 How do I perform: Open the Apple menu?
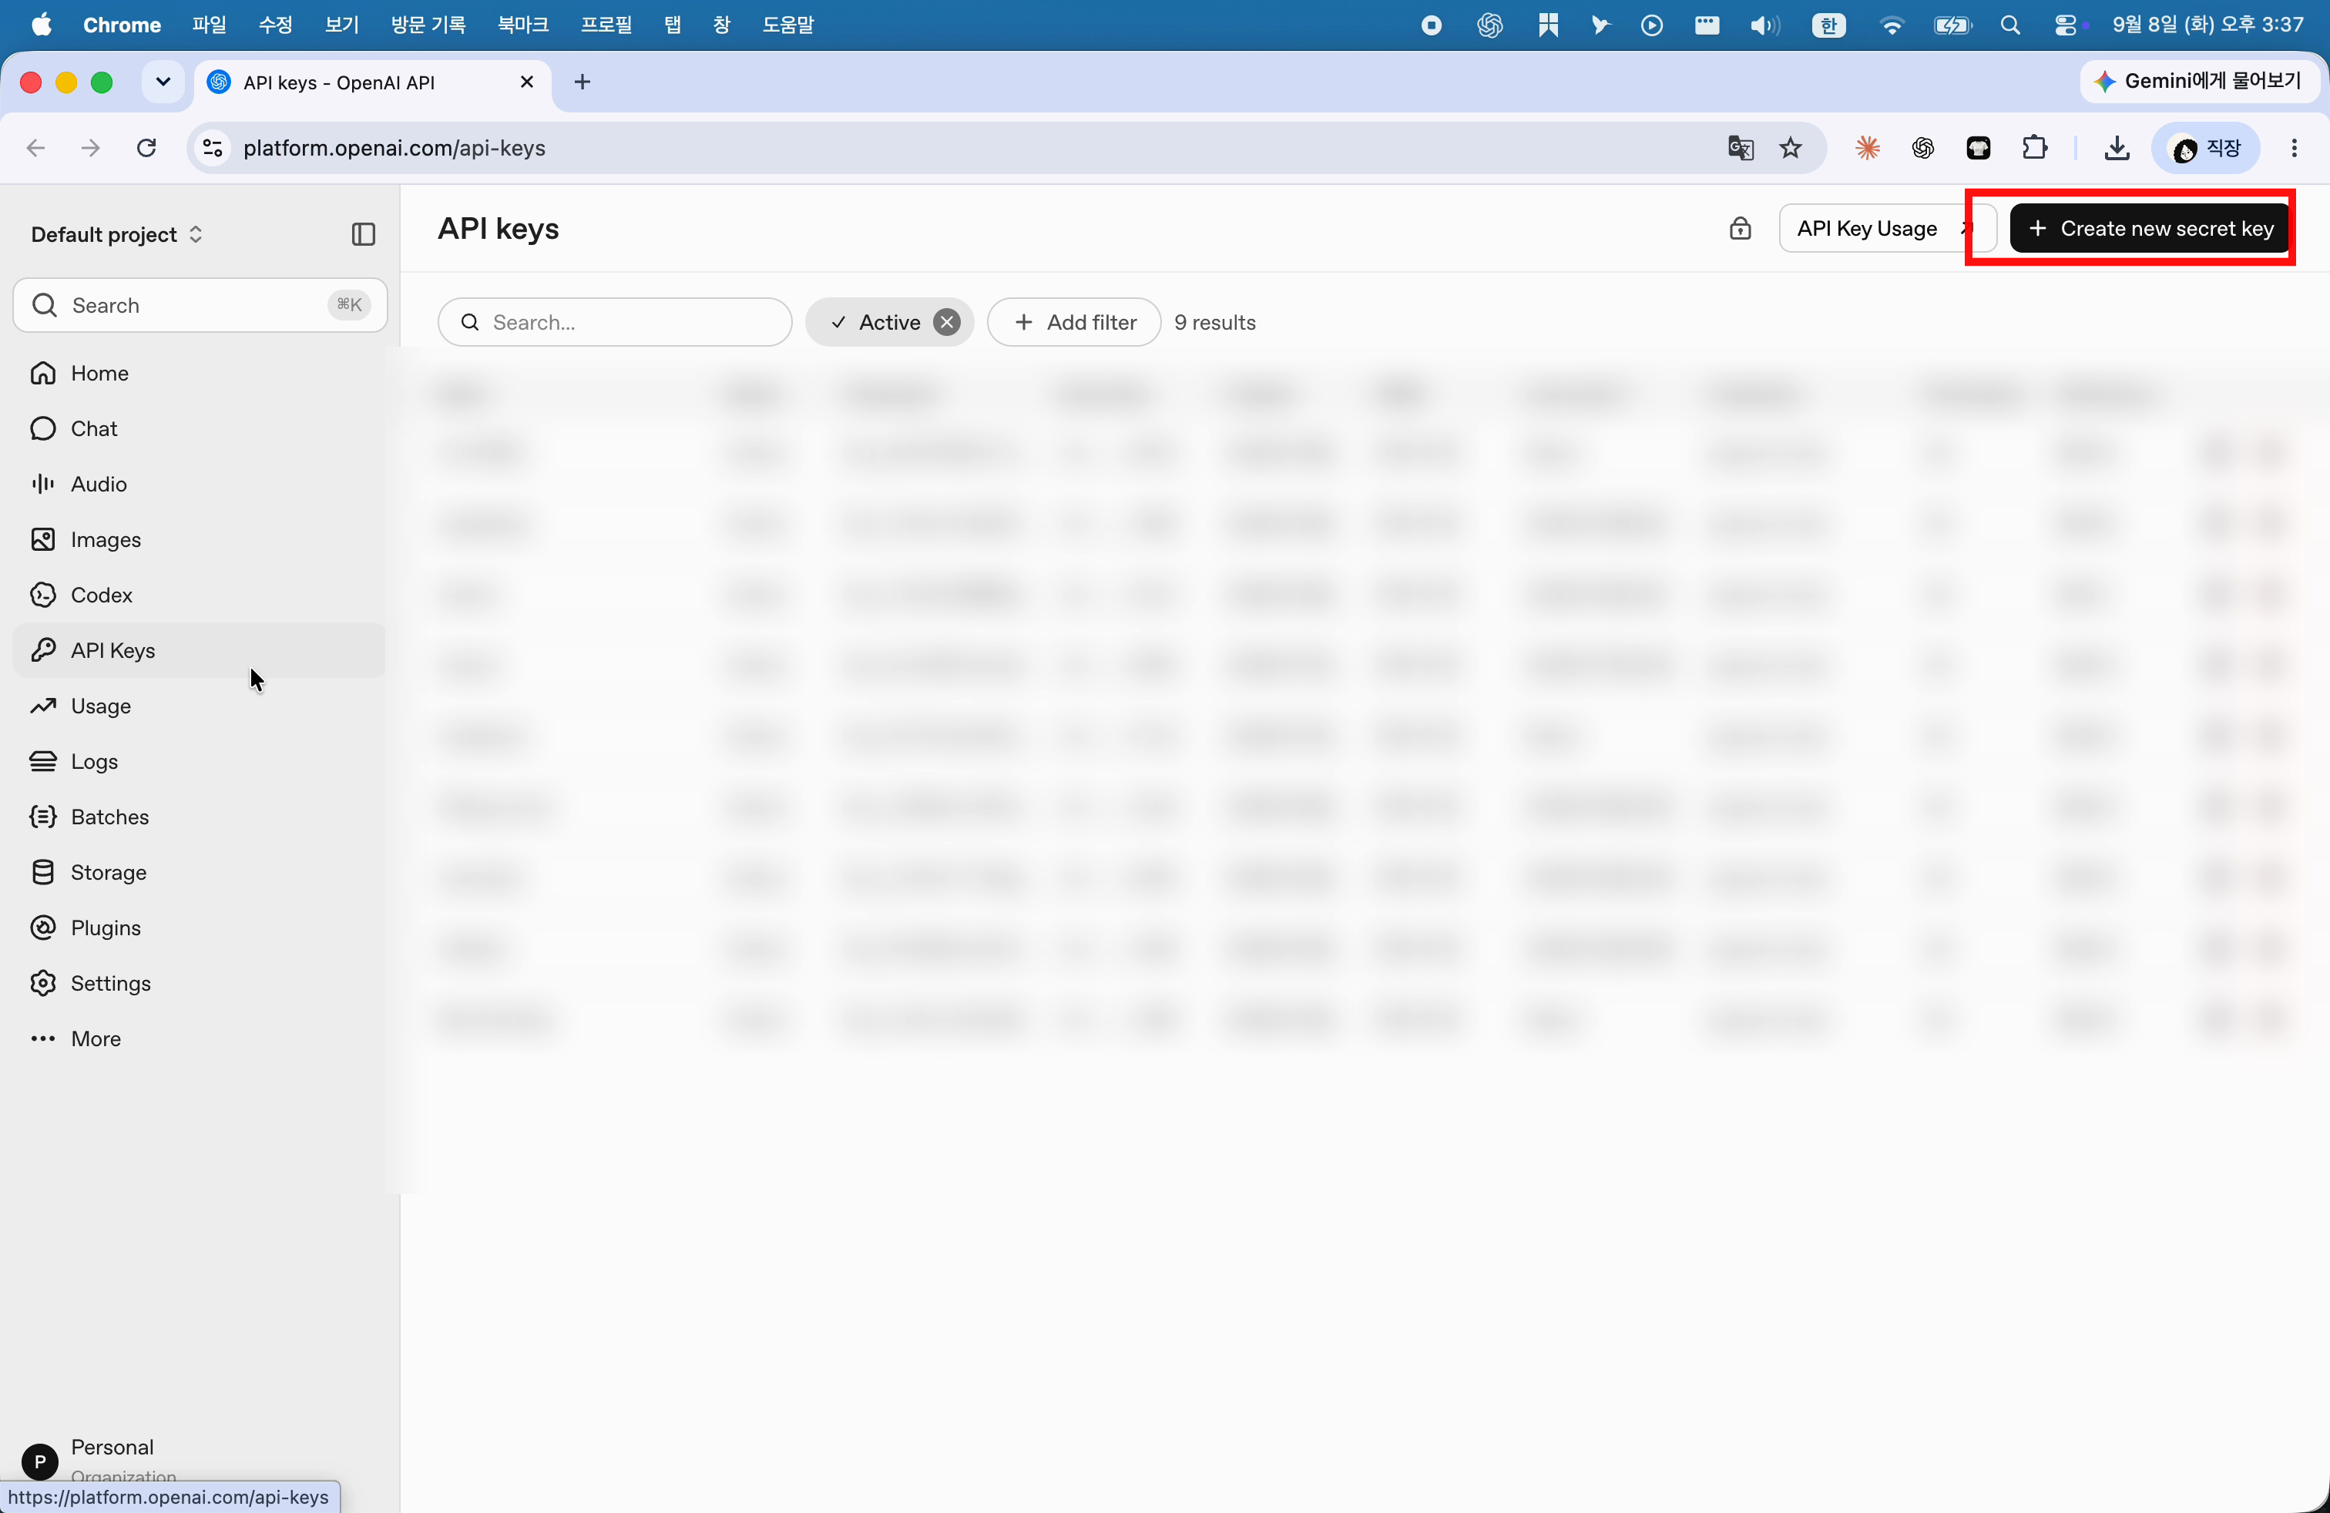(x=41, y=25)
